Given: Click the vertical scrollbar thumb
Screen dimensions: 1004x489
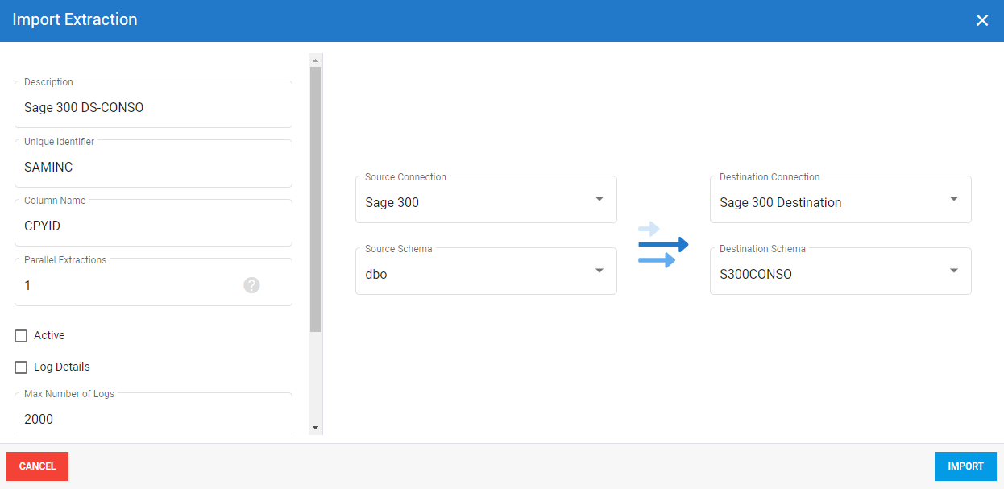Looking at the screenshot, I should tap(316, 197).
